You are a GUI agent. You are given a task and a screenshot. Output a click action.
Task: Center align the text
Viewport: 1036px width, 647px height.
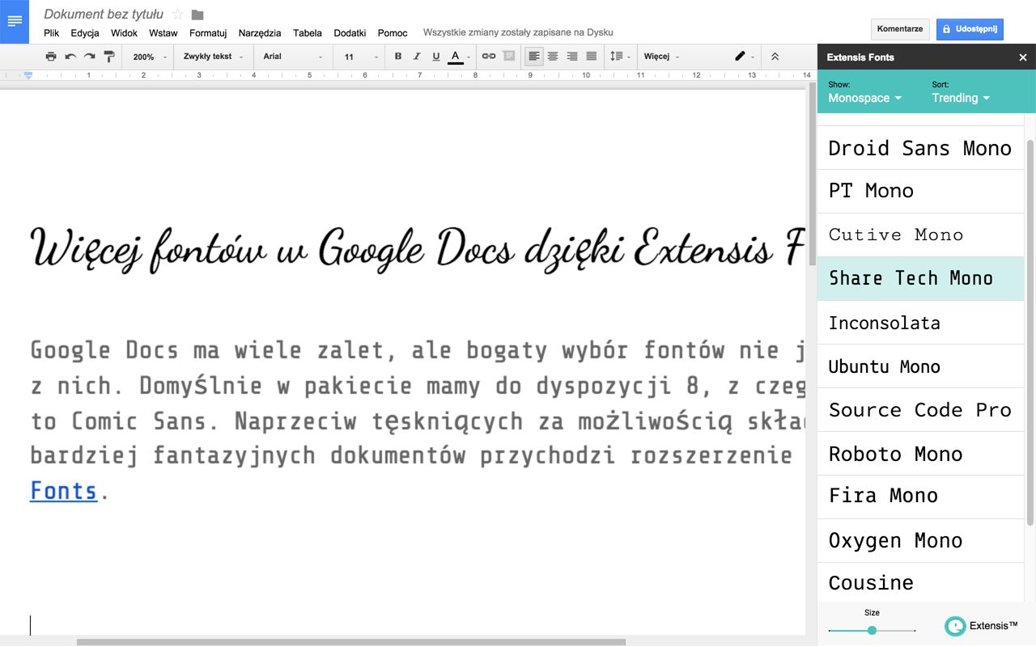point(553,57)
